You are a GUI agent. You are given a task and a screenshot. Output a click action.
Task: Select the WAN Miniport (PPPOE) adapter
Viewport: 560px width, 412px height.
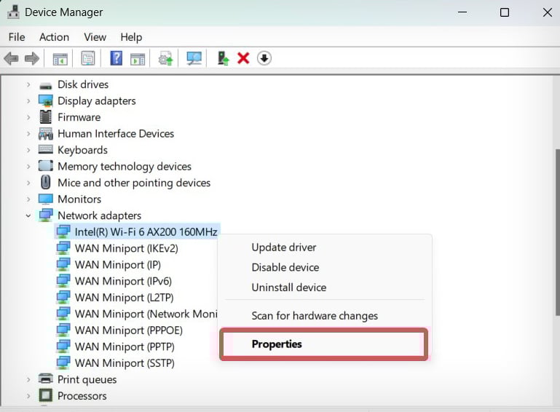tap(129, 330)
